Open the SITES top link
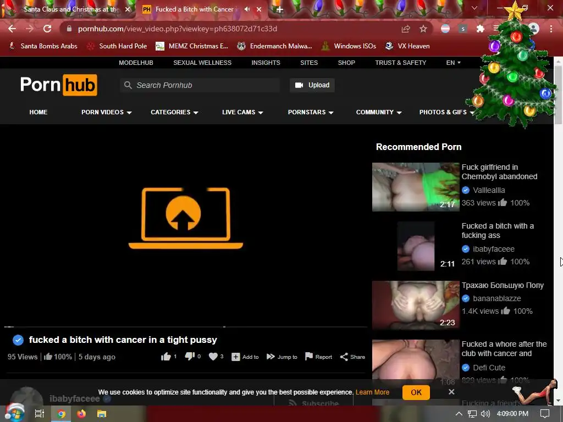 pyautogui.click(x=309, y=63)
